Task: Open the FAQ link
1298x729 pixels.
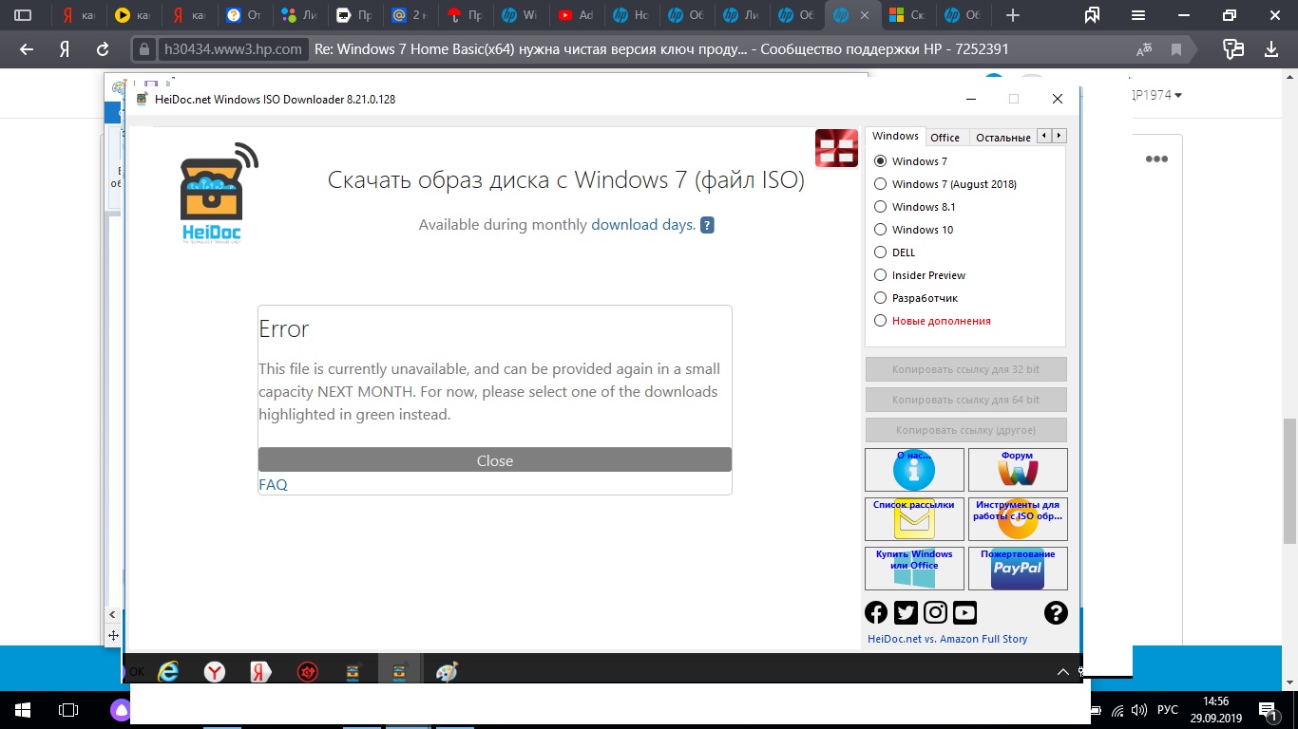Action: 273,484
